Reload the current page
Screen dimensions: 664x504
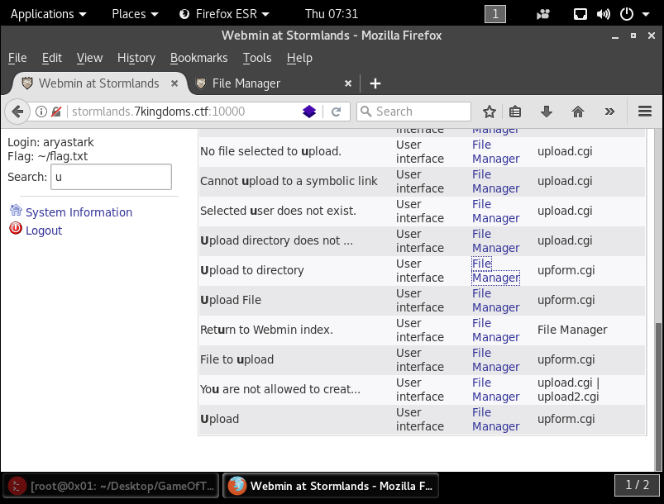[337, 112]
